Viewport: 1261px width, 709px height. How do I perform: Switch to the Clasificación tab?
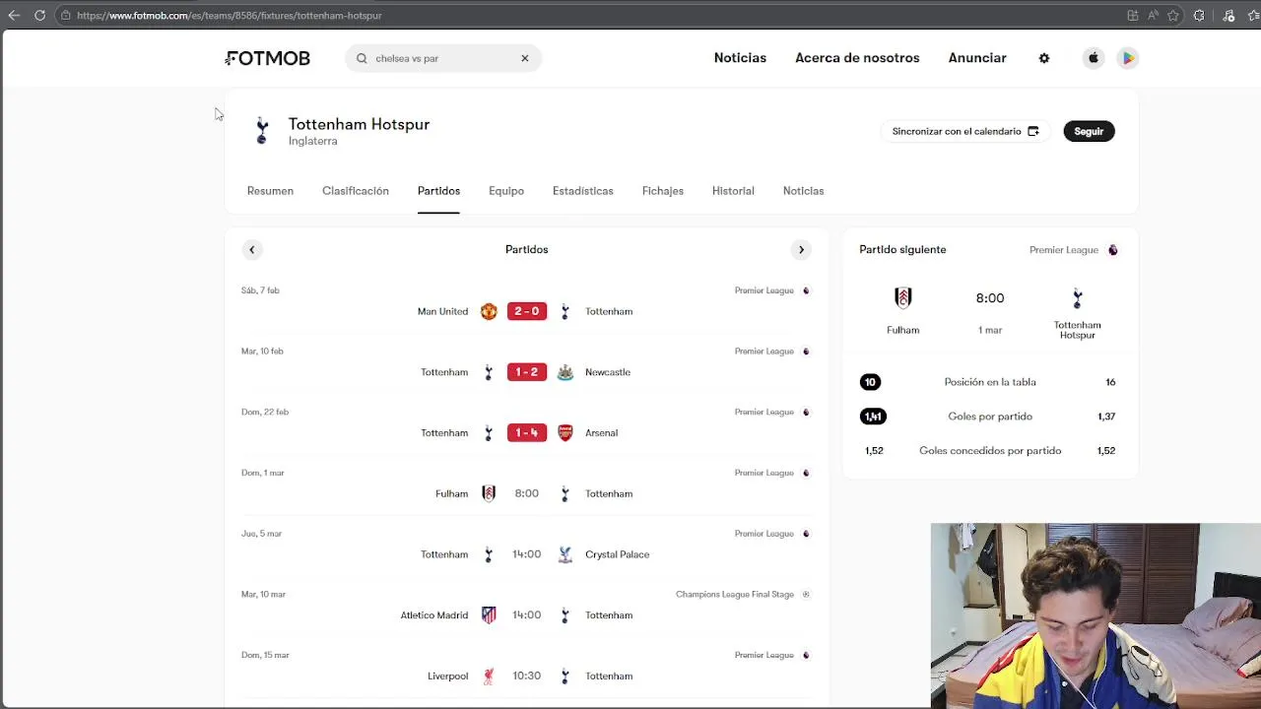tap(356, 191)
